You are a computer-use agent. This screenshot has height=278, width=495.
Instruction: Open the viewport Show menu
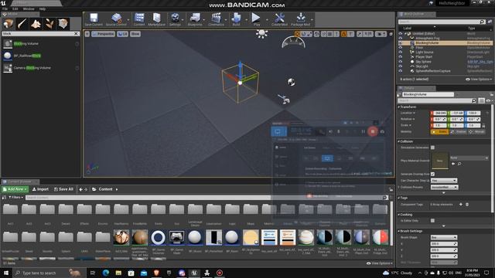pyautogui.click(x=135, y=34)
